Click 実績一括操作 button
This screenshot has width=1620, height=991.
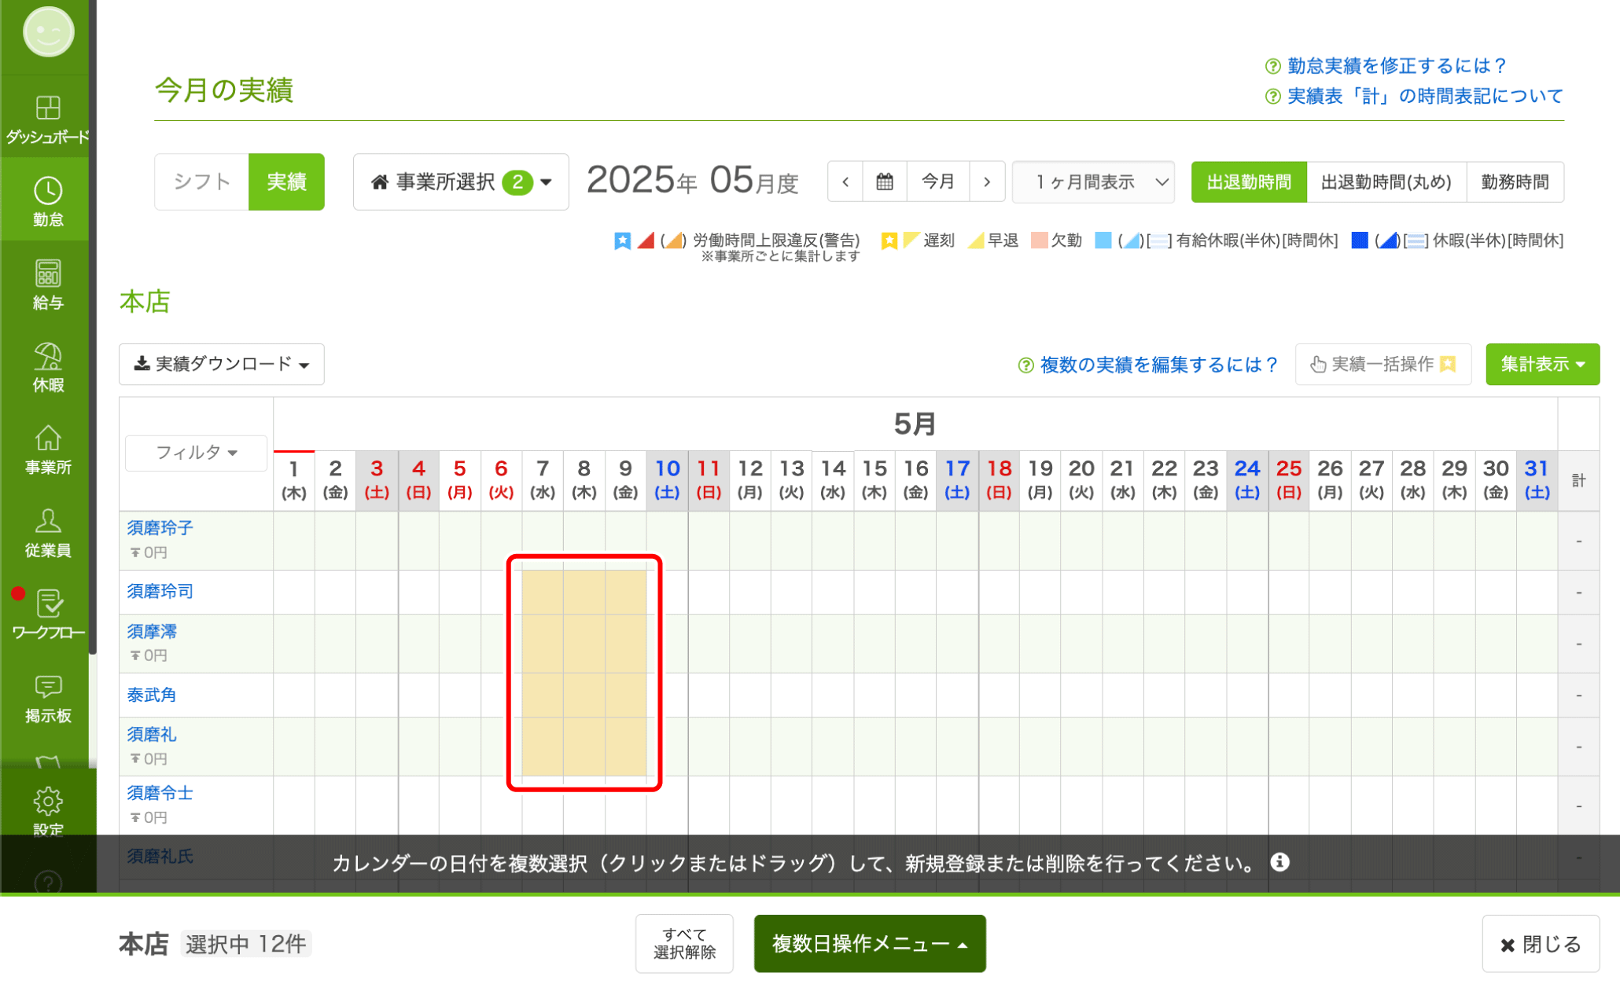point(1383,364)
